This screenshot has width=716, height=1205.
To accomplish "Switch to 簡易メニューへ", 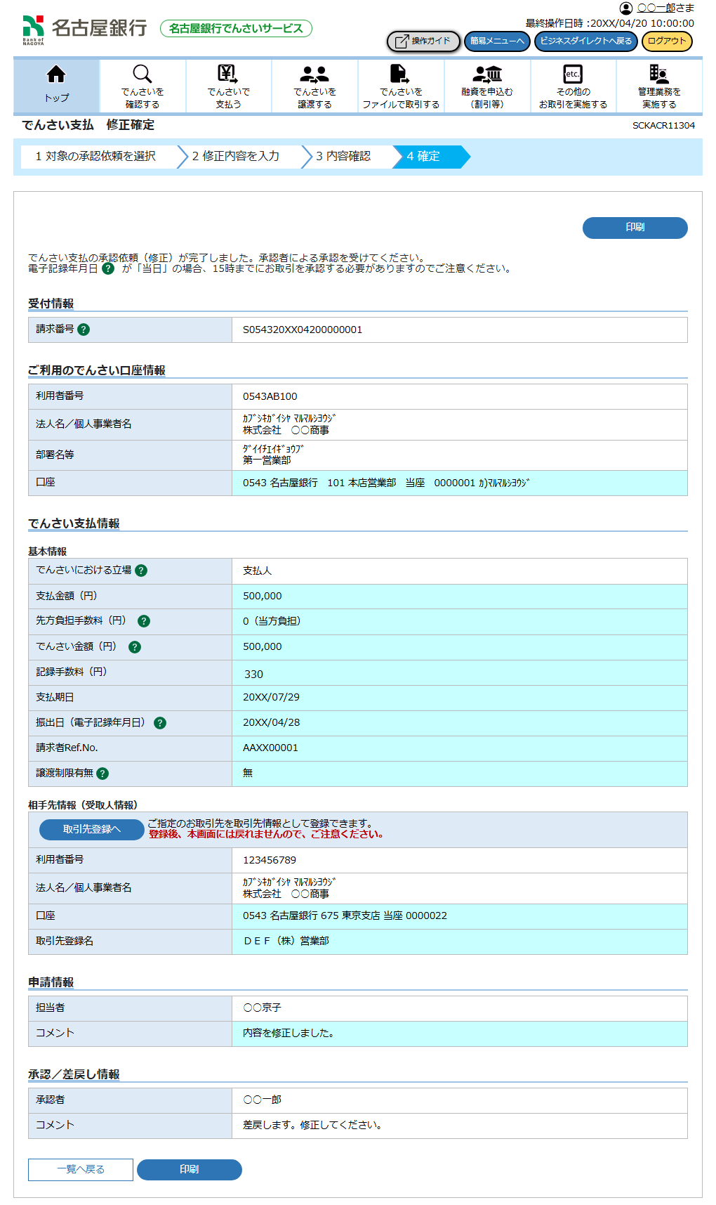I will (497, 41).
